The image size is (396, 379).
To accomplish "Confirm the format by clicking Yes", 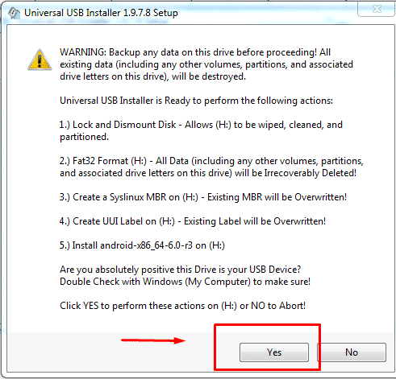I will [x=274, y=352].
